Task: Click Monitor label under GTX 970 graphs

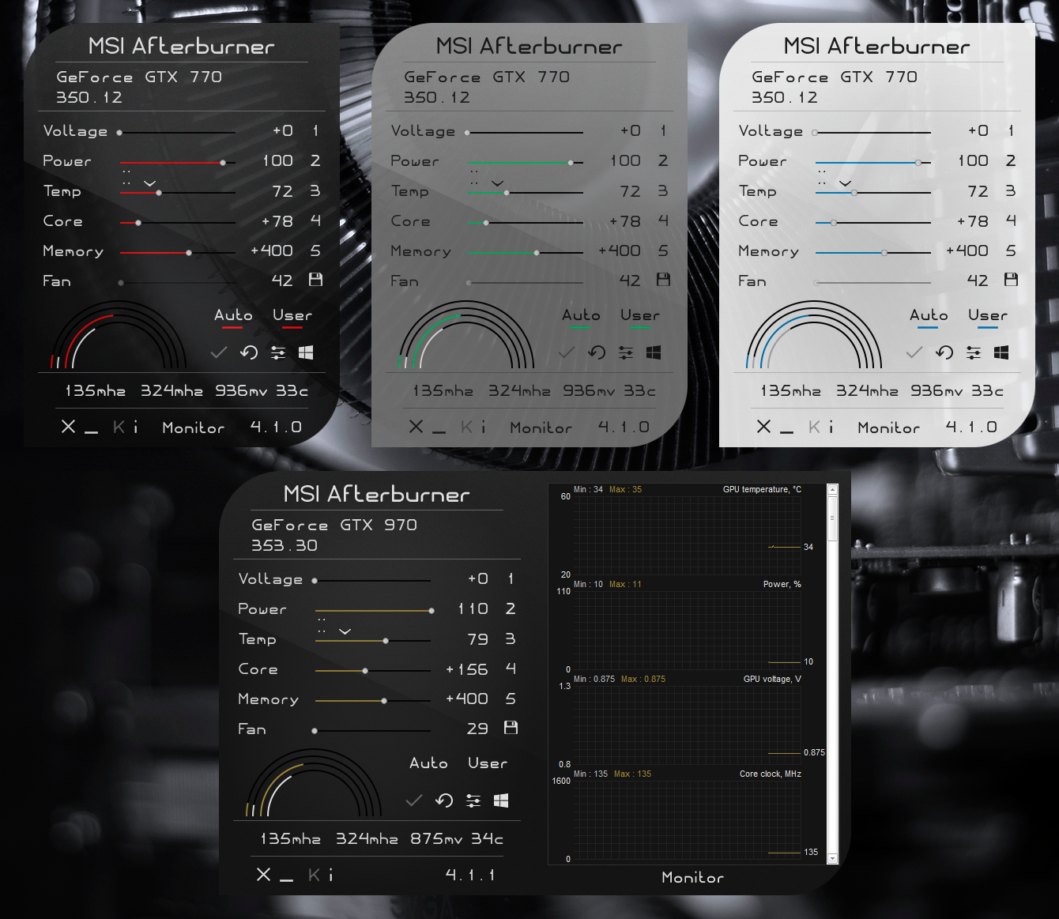Action: (x=693, y=877)
